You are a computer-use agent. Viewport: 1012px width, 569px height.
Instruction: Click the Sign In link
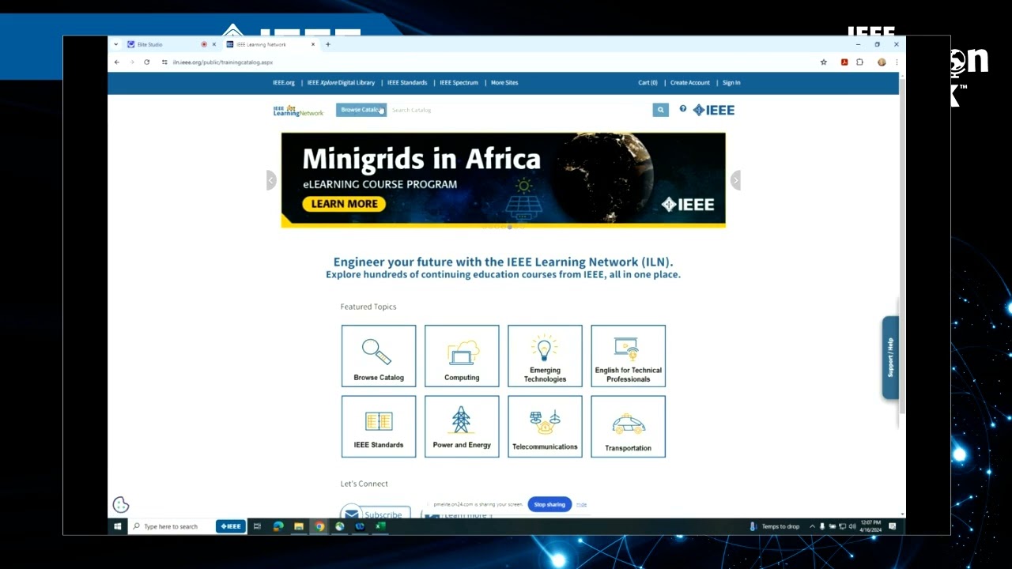coord(731,82)
